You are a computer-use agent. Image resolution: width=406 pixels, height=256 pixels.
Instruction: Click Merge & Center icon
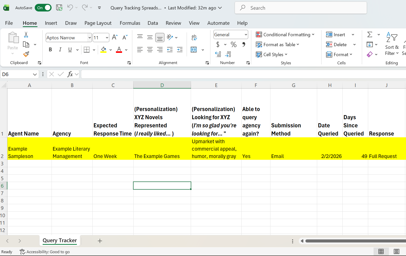pyautogui.click(x=194, y=50)
